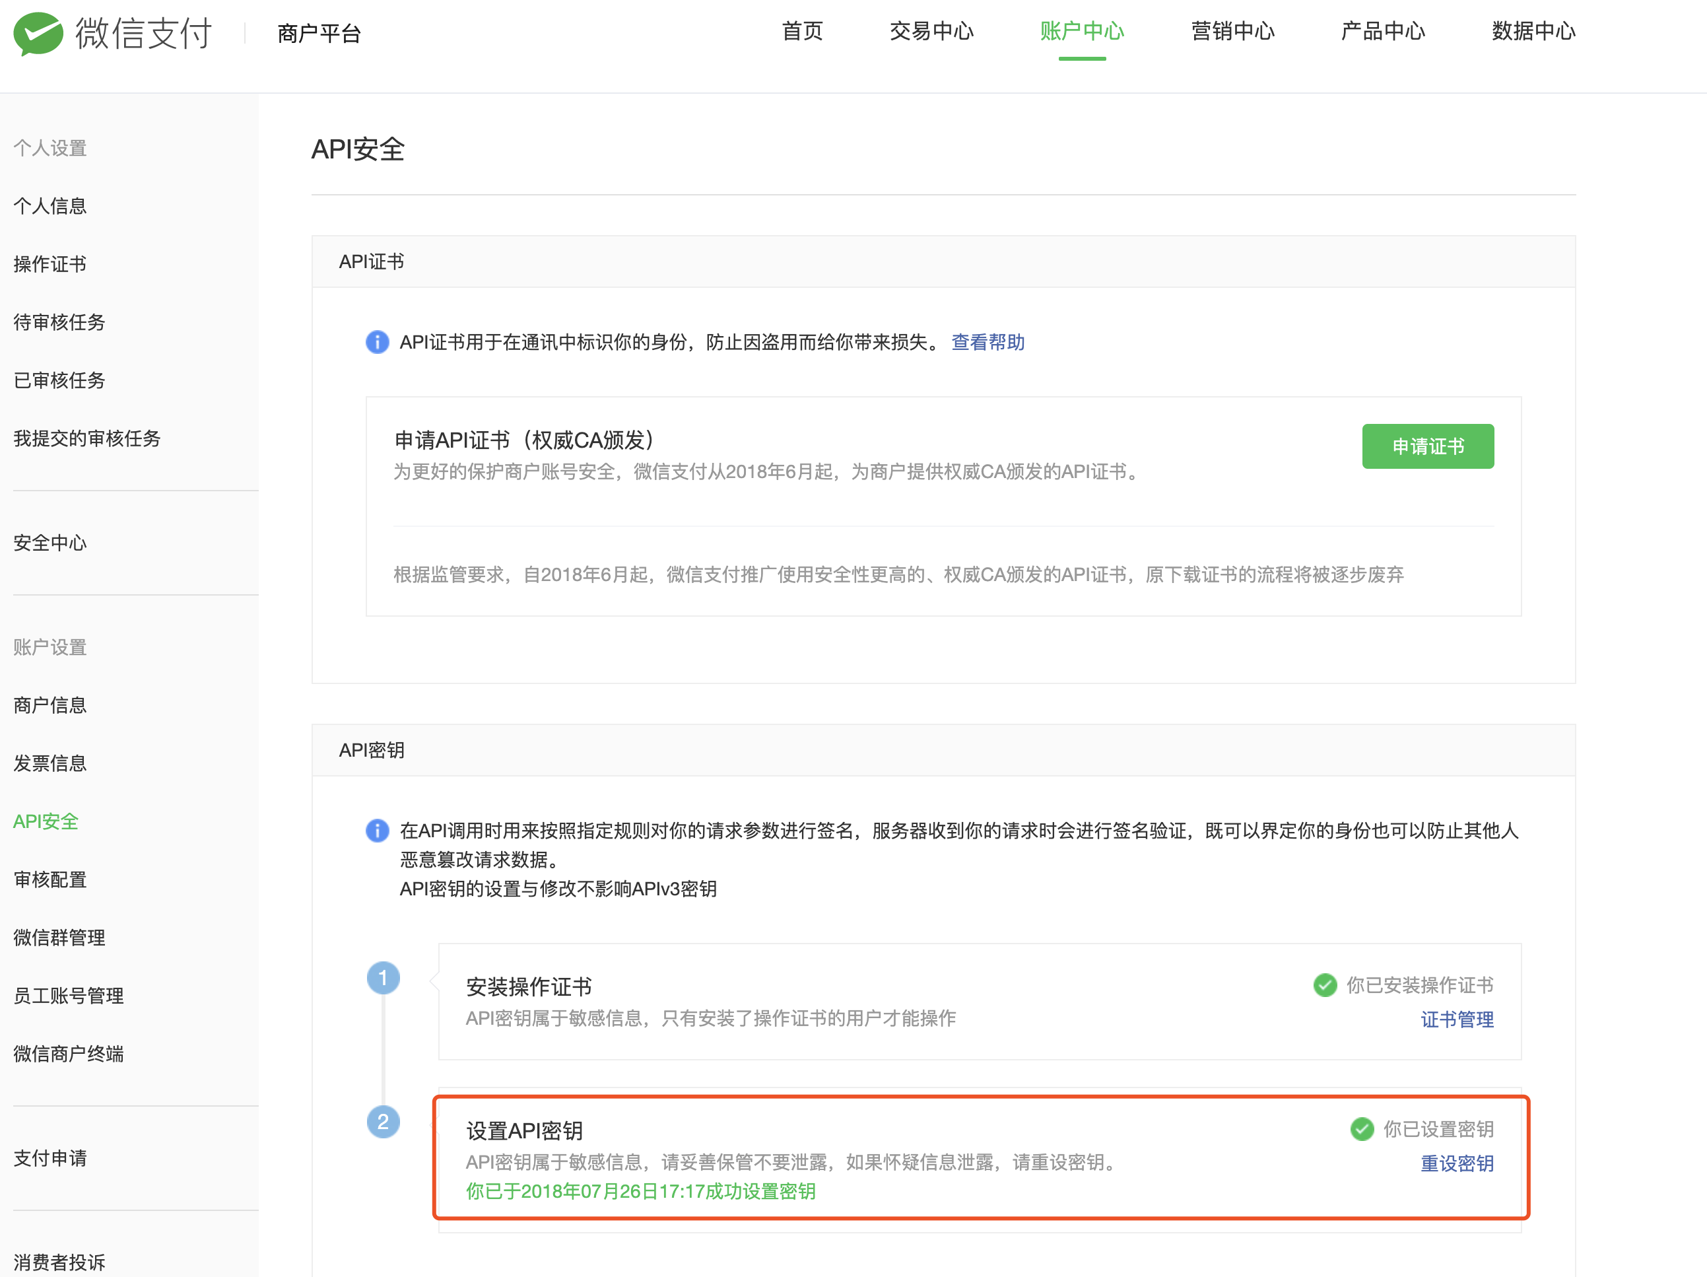
Task: Click the WeChat Pay green logo icon
Action: coord(38,33)
